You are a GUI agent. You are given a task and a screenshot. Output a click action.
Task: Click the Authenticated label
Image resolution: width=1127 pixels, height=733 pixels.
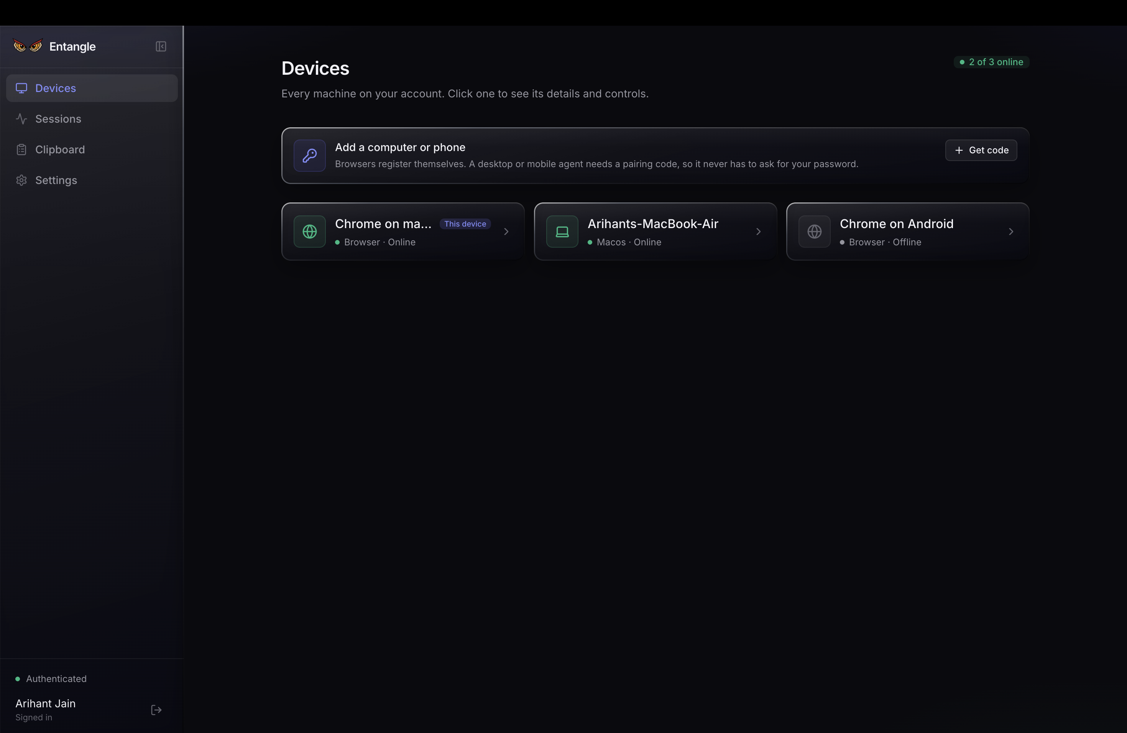pos(56,679)
